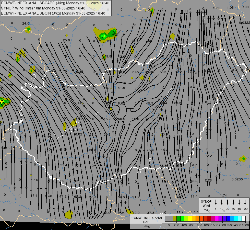This screenshot has height=230, width=250.
Task: Click the 'J/kg' unit label in legend
Action: (147, 226)
